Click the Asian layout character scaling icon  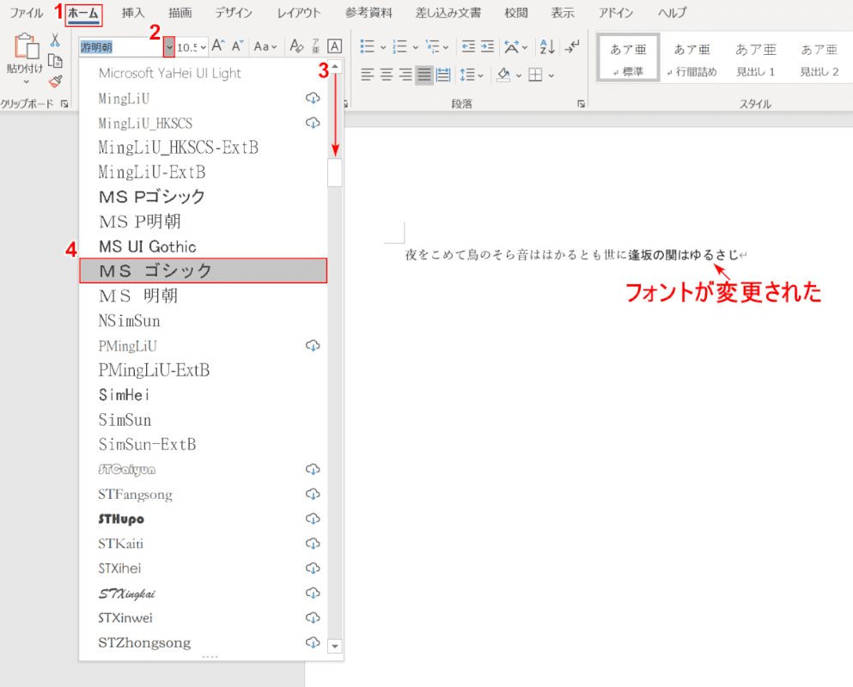coord(511,46)
